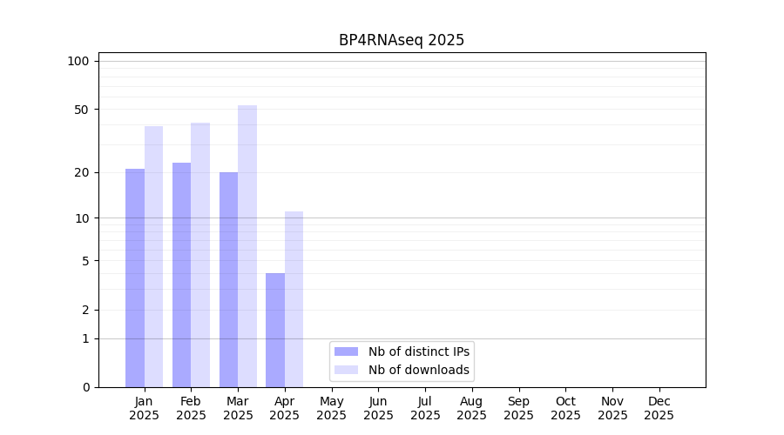The width and height of the screenshot is (784, 435).
Task: Click the 'Dec 2025' x-axis label
Action: [x=659, y=408]
